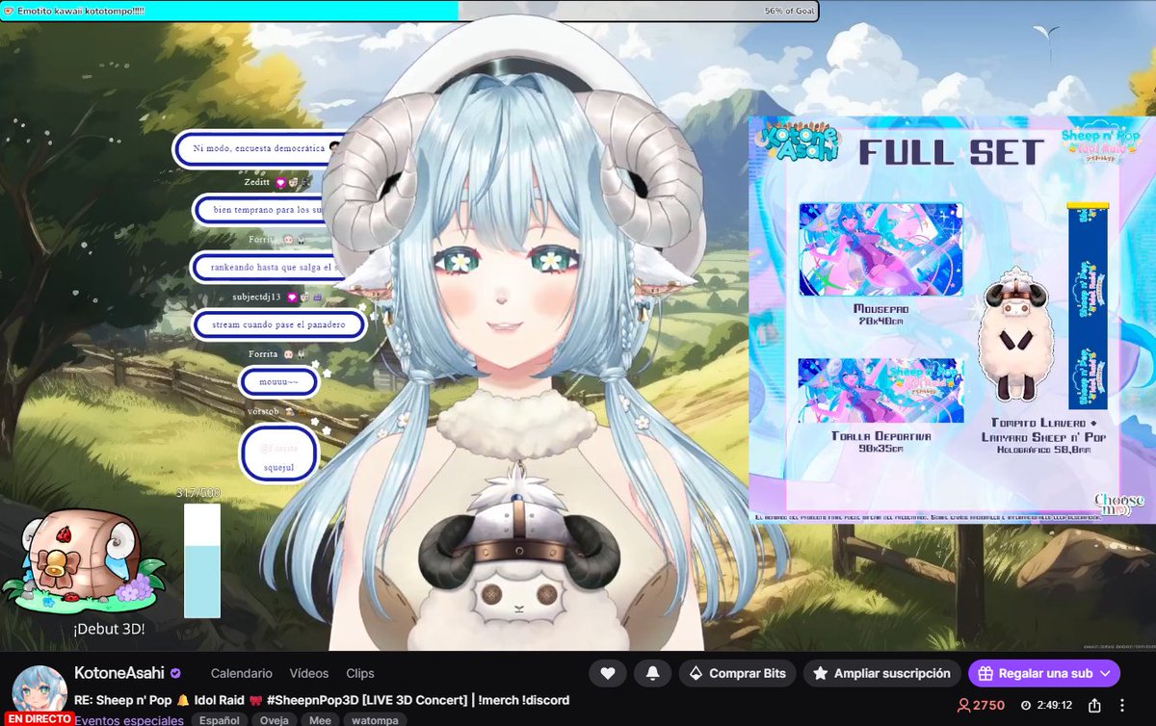The image size is (1156, 726).
Task: Select the Oveja tag
Action: [x=276, y=720]
